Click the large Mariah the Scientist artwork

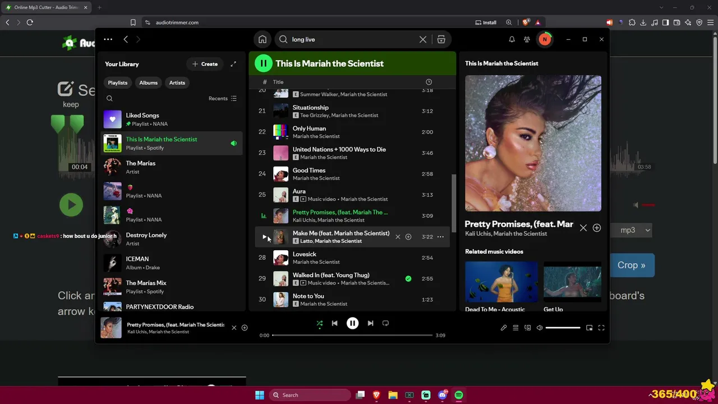click(533, 143)
